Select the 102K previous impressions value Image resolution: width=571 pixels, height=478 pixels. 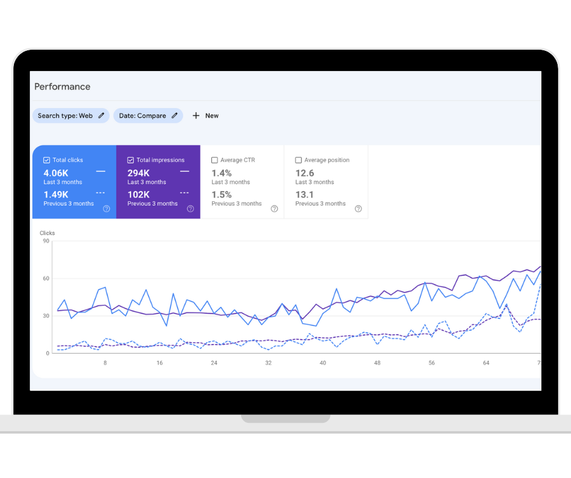tap(138, 195)
